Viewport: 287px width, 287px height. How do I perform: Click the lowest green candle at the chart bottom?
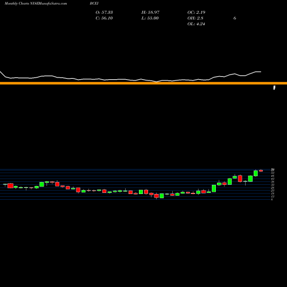click(162, 196)
